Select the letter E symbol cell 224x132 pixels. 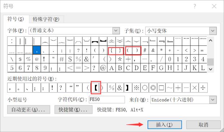pos(145,68)
